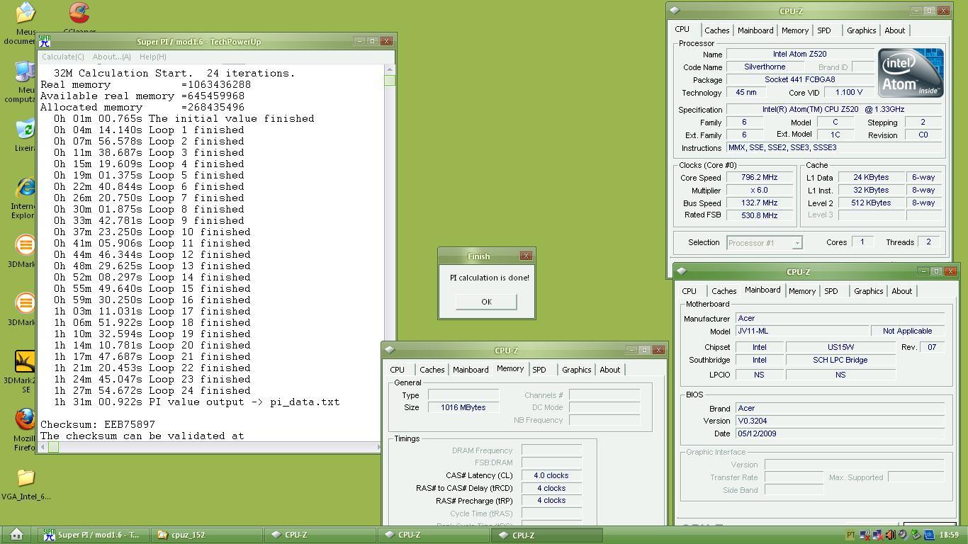
Task: Select the SPD tab in top CPU-Z window
Action: coord(823,30)
